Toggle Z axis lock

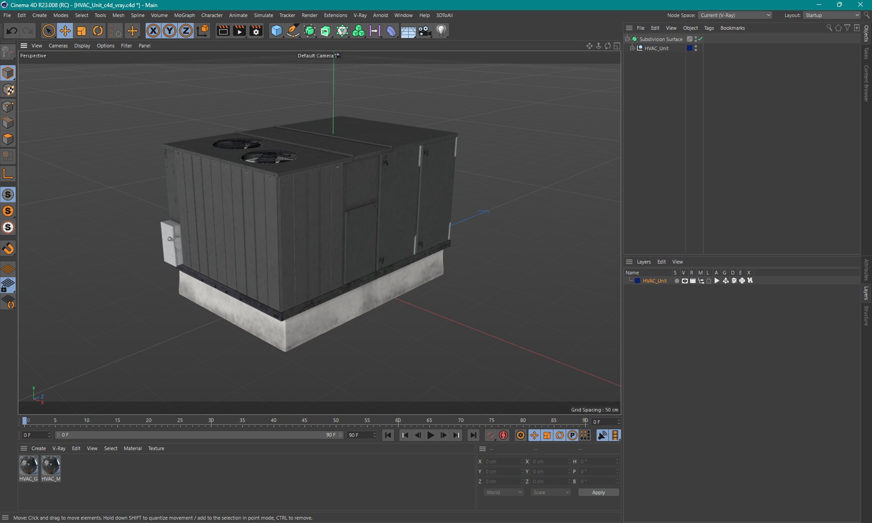pos(186,31)
